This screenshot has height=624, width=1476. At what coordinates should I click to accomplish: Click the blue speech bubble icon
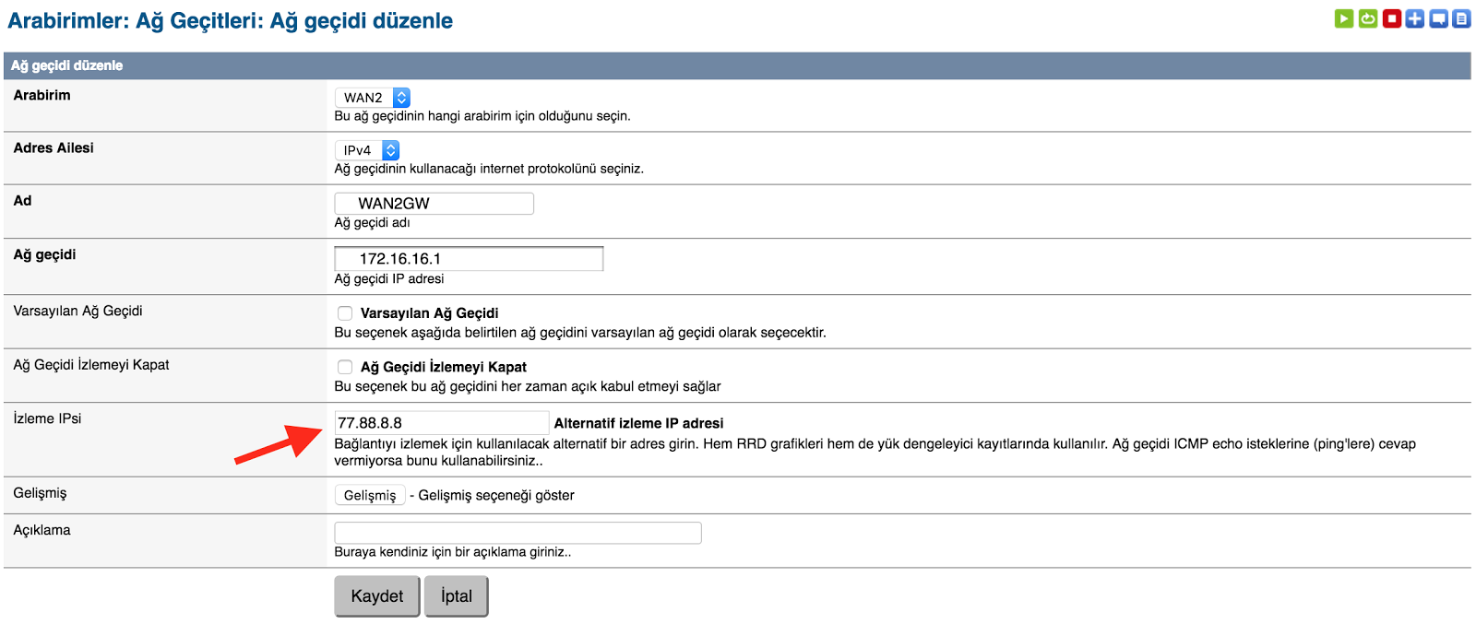(1438, 18)
